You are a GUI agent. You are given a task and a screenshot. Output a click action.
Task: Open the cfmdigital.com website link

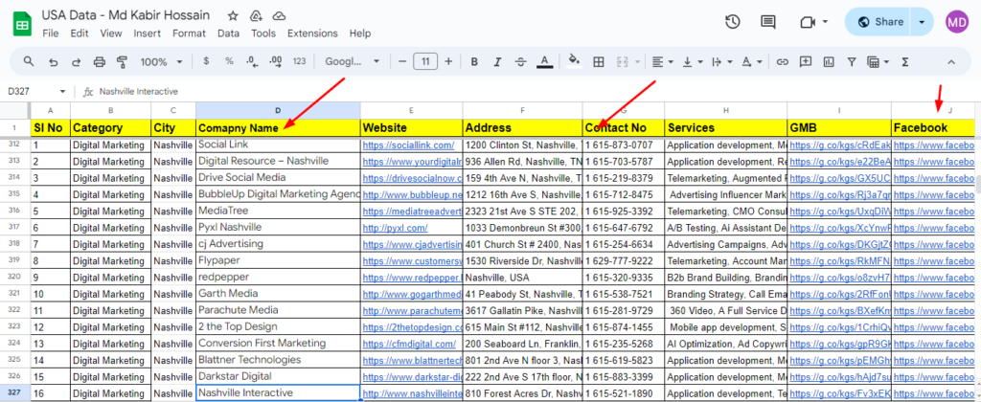pos(410,344)
